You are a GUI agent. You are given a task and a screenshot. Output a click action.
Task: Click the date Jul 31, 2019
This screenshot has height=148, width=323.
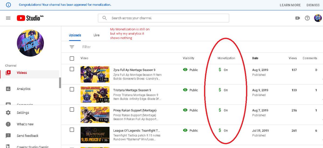click(x=260, y=131)
